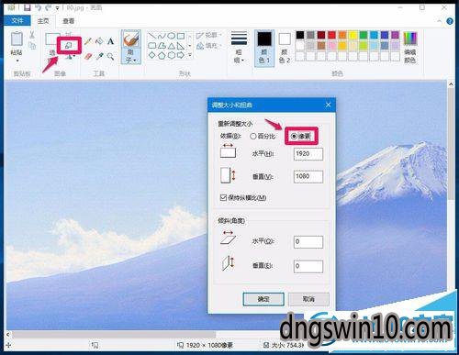Viewport: 459px width, 355px height.
Task: Pick the purple color swatch
Action: tap(396, 35)
